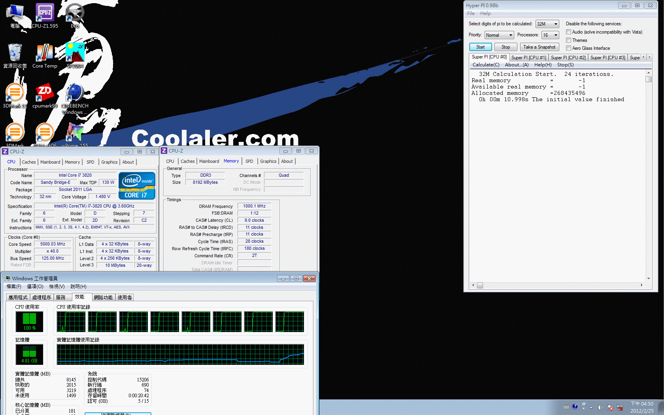Screen dimensions: 664x415
Task: Open the Processors 16 dropdown
Action: tap(550, 35)
